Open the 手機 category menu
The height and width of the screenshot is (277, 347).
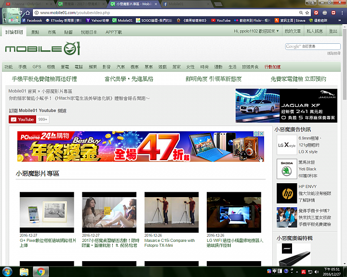click(22, 67)
